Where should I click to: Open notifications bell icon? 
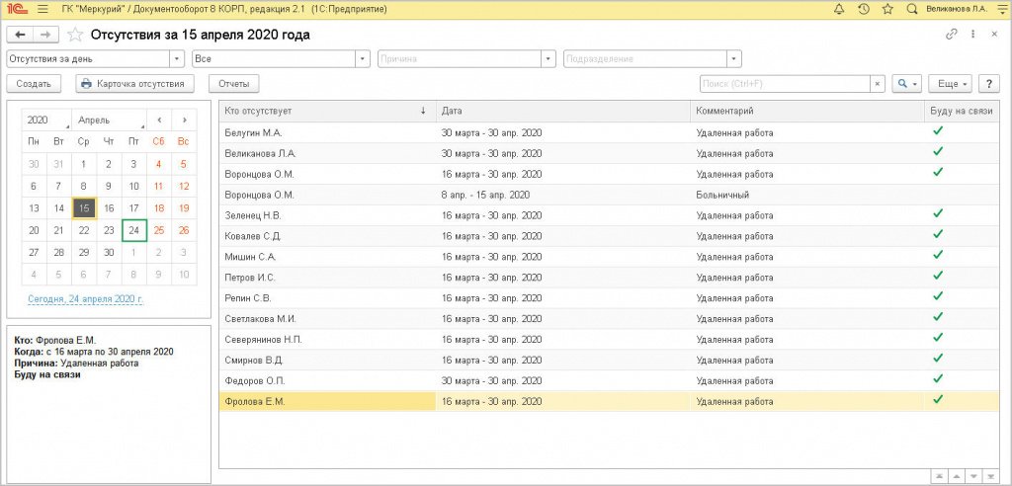click(x=839, y=9)
